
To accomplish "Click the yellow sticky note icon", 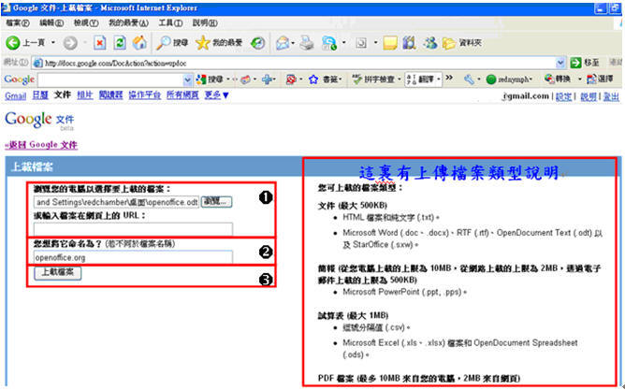I will (390, 43).
